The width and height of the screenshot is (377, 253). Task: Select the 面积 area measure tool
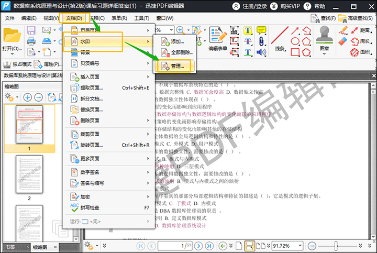361,52
